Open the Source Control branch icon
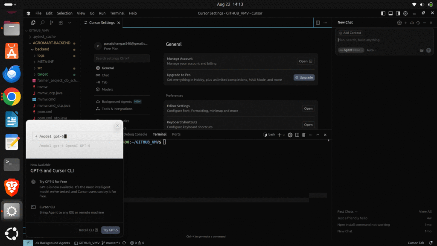Screen dimensions: 437x246 52,23
